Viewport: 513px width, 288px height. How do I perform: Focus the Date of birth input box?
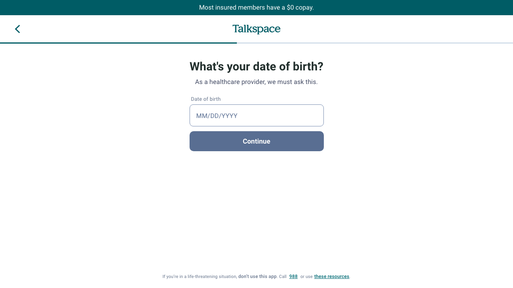coord(256,115)
